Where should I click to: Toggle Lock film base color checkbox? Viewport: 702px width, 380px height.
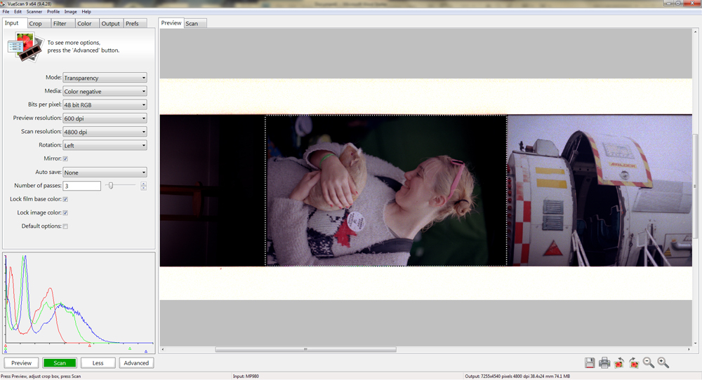(65, 199)
